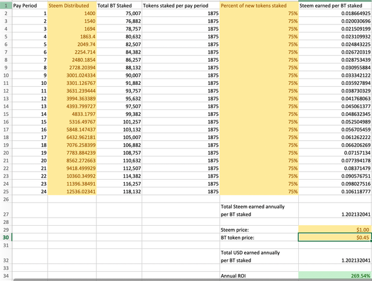Screen dimensions: 372x281
Task: Click the cell with value 1540
Action: click(x=72, y=21)
